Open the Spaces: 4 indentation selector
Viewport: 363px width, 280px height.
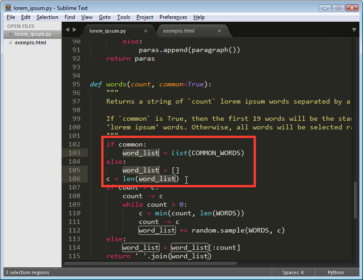click(x=293, y=272)
